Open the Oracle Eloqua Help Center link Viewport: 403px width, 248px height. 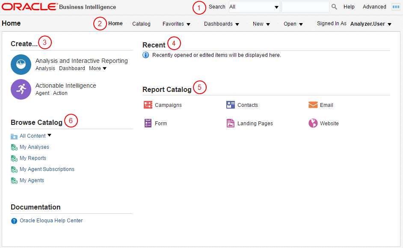pos(51,221)
